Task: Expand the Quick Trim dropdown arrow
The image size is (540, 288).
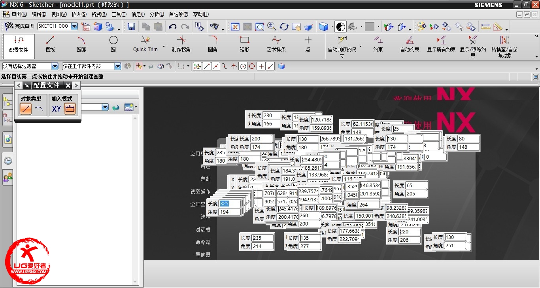Action: coord(164,47)
